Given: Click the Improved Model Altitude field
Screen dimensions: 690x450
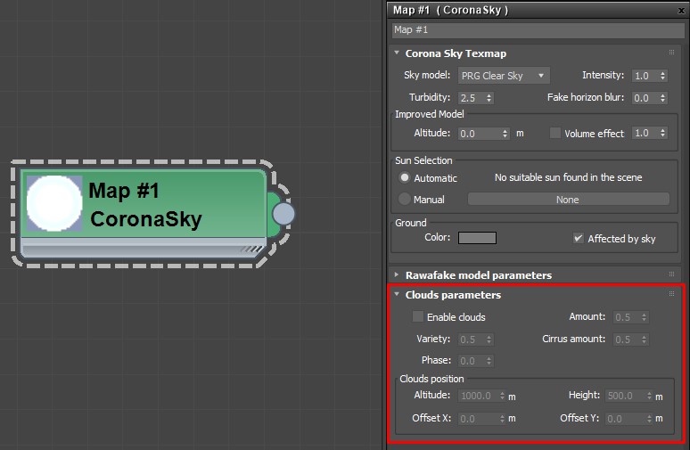Looking at the screenshot, I should coord(480,134).
